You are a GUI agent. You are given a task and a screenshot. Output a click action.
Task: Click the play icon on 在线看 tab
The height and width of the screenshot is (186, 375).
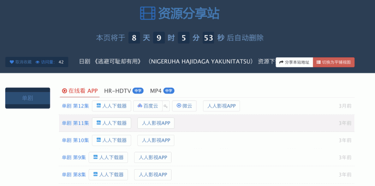pos(64,91)
